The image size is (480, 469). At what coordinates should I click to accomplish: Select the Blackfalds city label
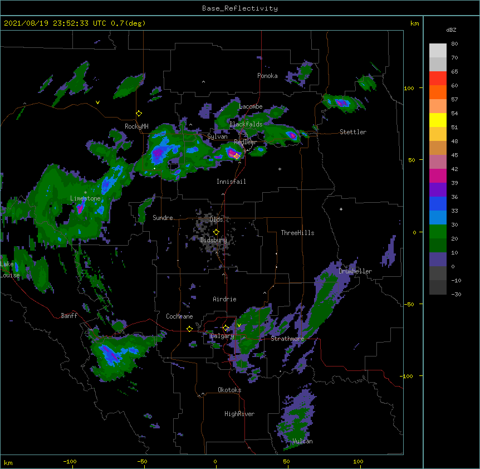246,124
